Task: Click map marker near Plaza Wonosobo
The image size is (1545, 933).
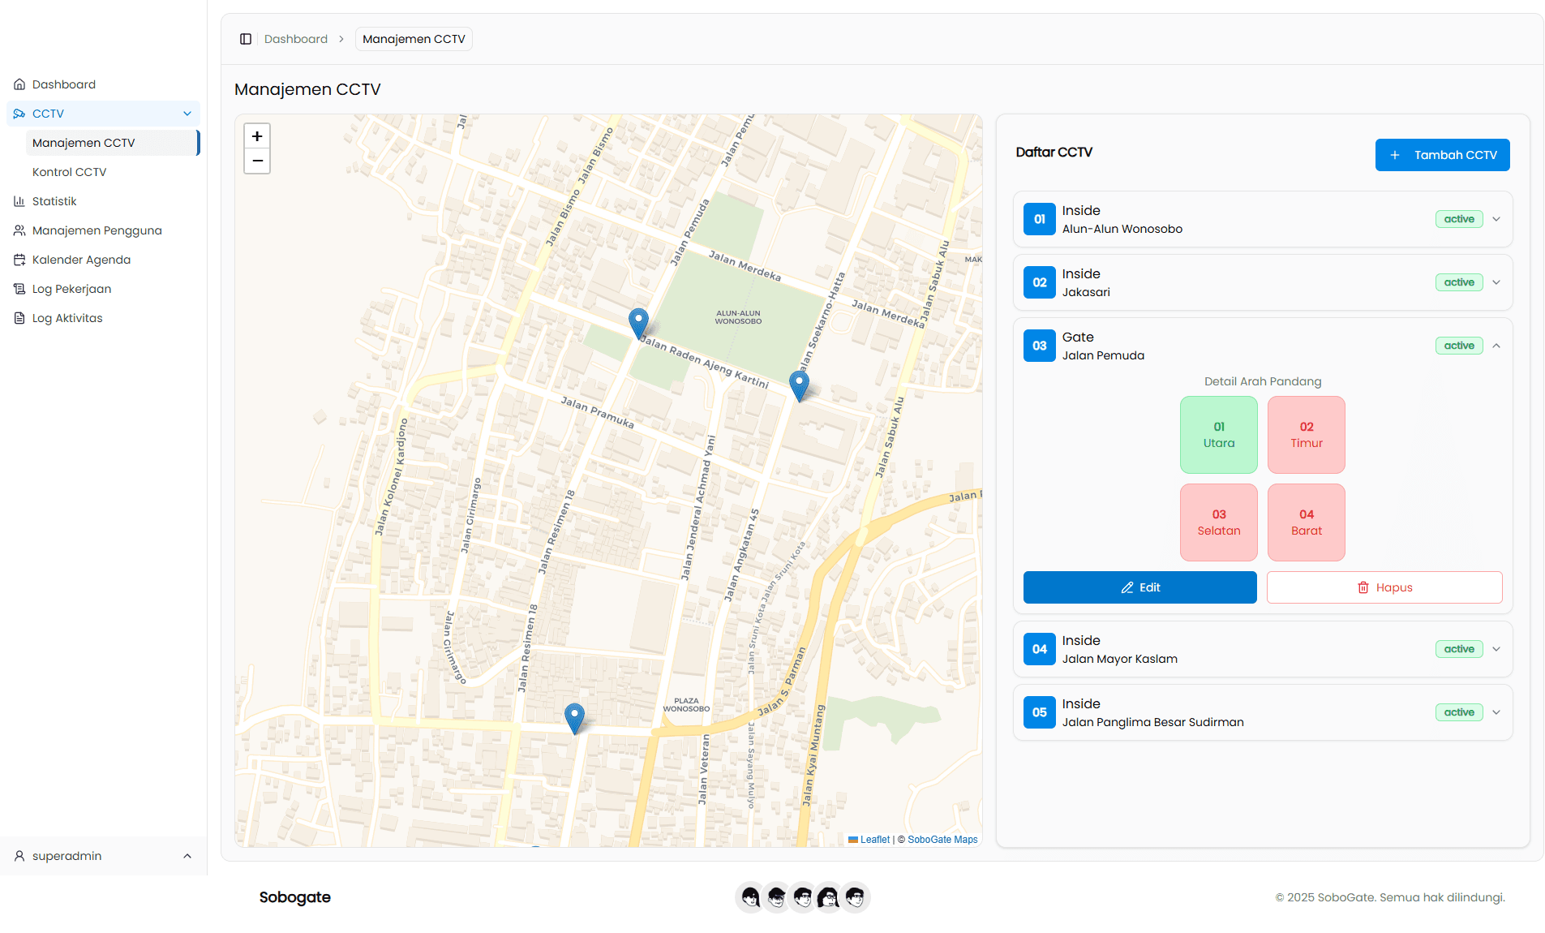Action: [574, 717]
